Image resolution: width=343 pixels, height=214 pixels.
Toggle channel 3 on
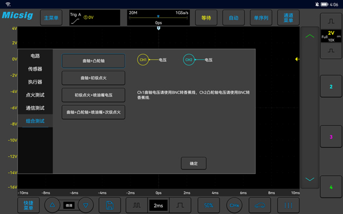pos(331,137)
